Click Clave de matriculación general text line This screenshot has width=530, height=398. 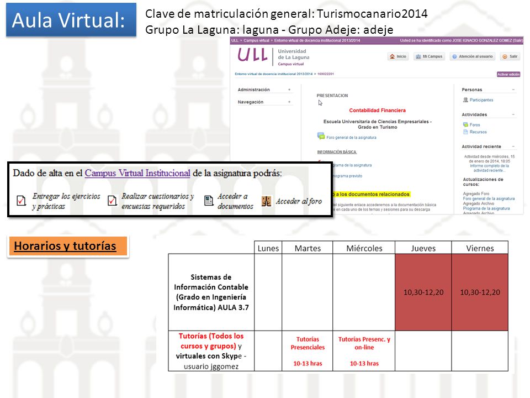tap(287, 13)
